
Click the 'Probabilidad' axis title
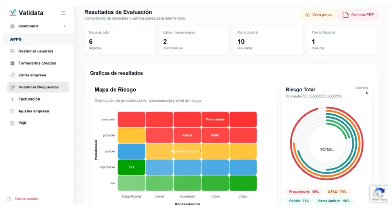[x=96, y=150]
